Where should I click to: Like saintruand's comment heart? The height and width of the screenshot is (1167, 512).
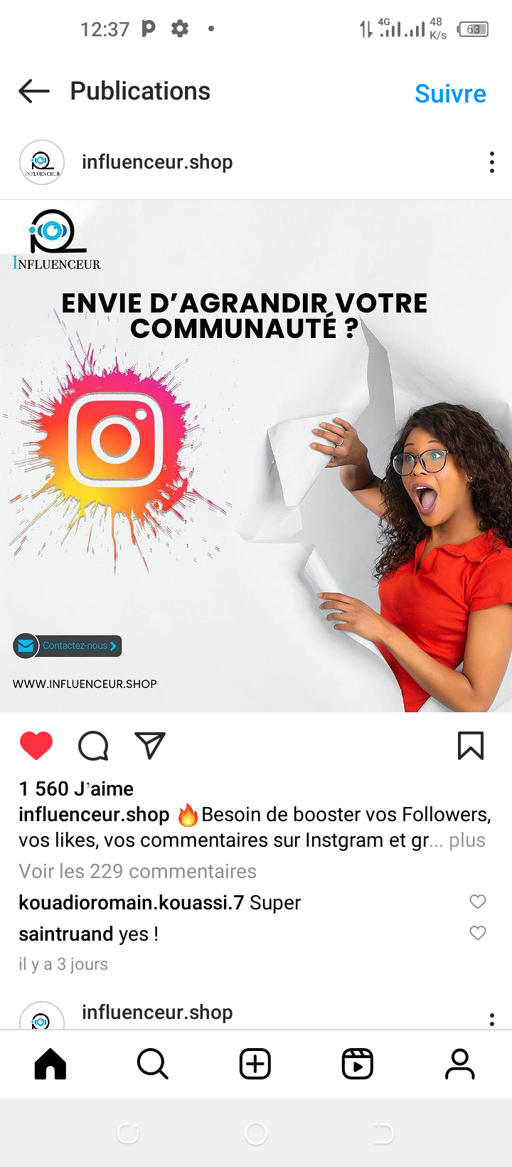coord(478,933)
